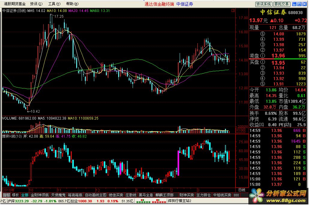
Task: Switch to 庄散线 indicator tab
Action: [131, 195]
